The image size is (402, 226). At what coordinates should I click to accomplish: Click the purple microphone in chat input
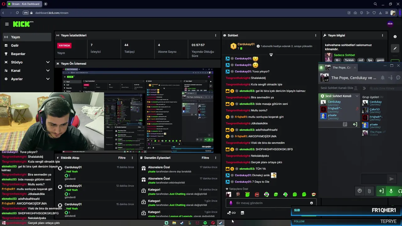(x=231, y=203)
